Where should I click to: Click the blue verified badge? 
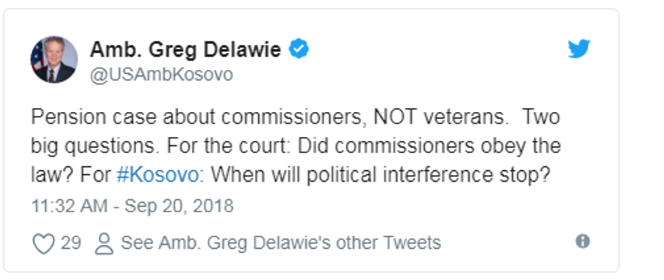[x=299, y=49]
